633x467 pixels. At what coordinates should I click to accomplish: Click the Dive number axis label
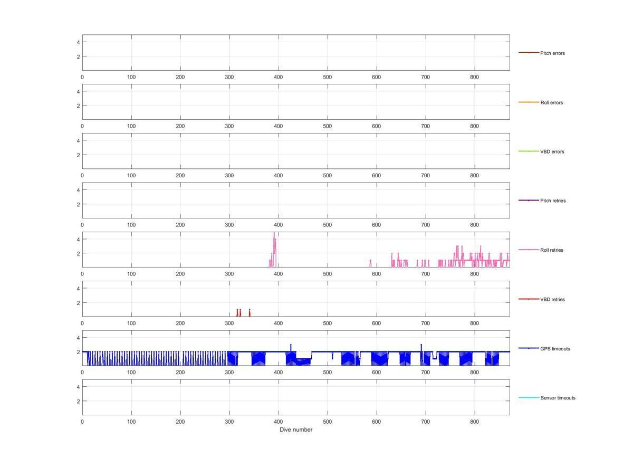tap(296, 430)
